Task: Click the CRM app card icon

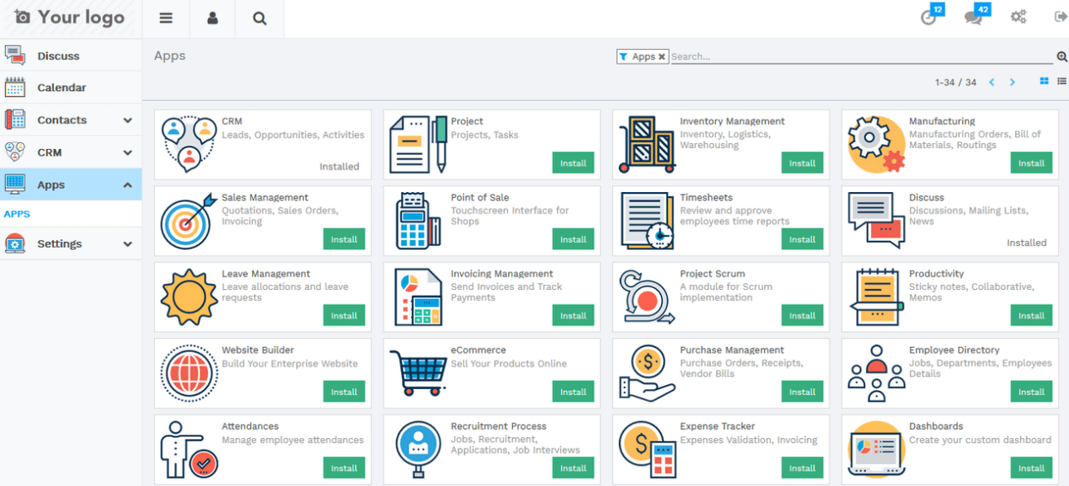Action: [x=189, y=144]
